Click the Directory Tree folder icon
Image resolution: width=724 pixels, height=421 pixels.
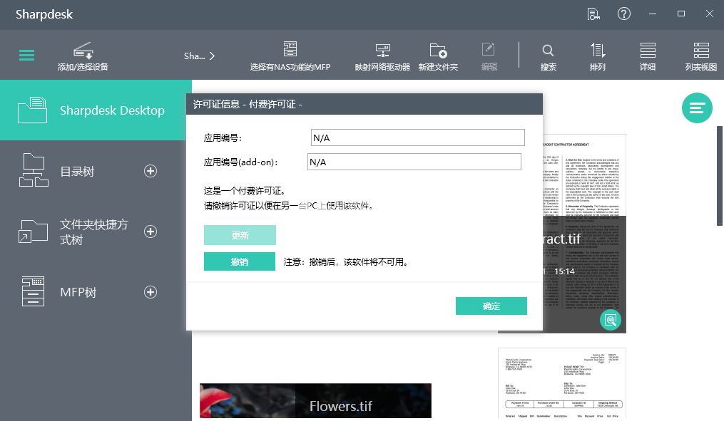pyautogui.click(x=34, y=170)
